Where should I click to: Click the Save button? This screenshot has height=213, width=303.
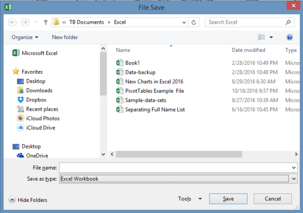point(228,199)
